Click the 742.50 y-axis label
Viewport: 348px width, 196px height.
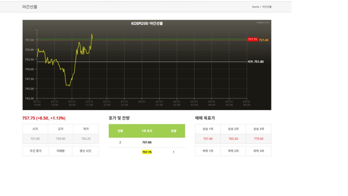[29, 98]
